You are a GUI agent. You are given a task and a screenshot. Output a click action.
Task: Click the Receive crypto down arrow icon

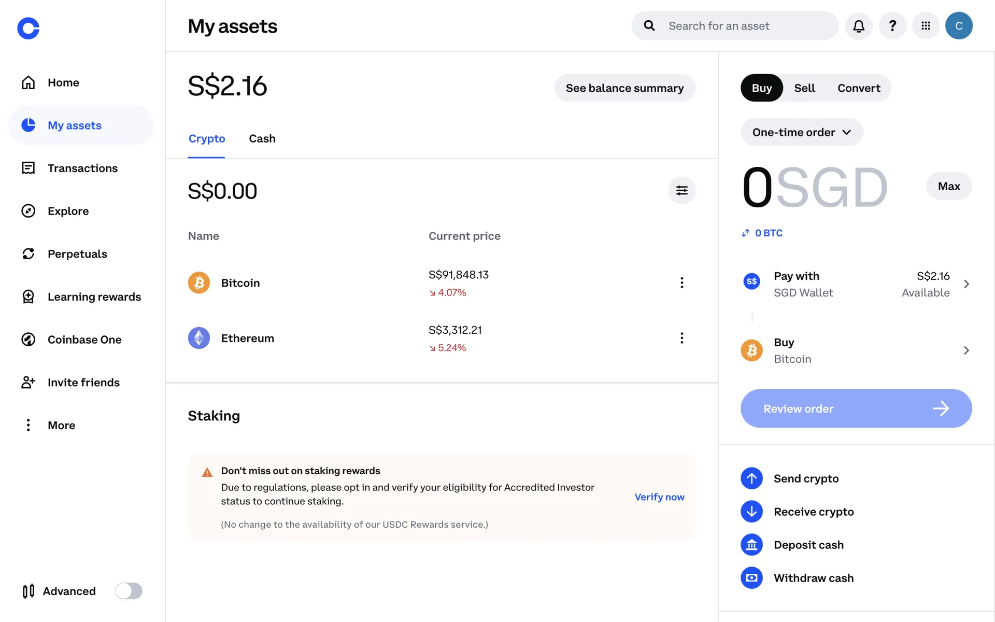point(751,512)
